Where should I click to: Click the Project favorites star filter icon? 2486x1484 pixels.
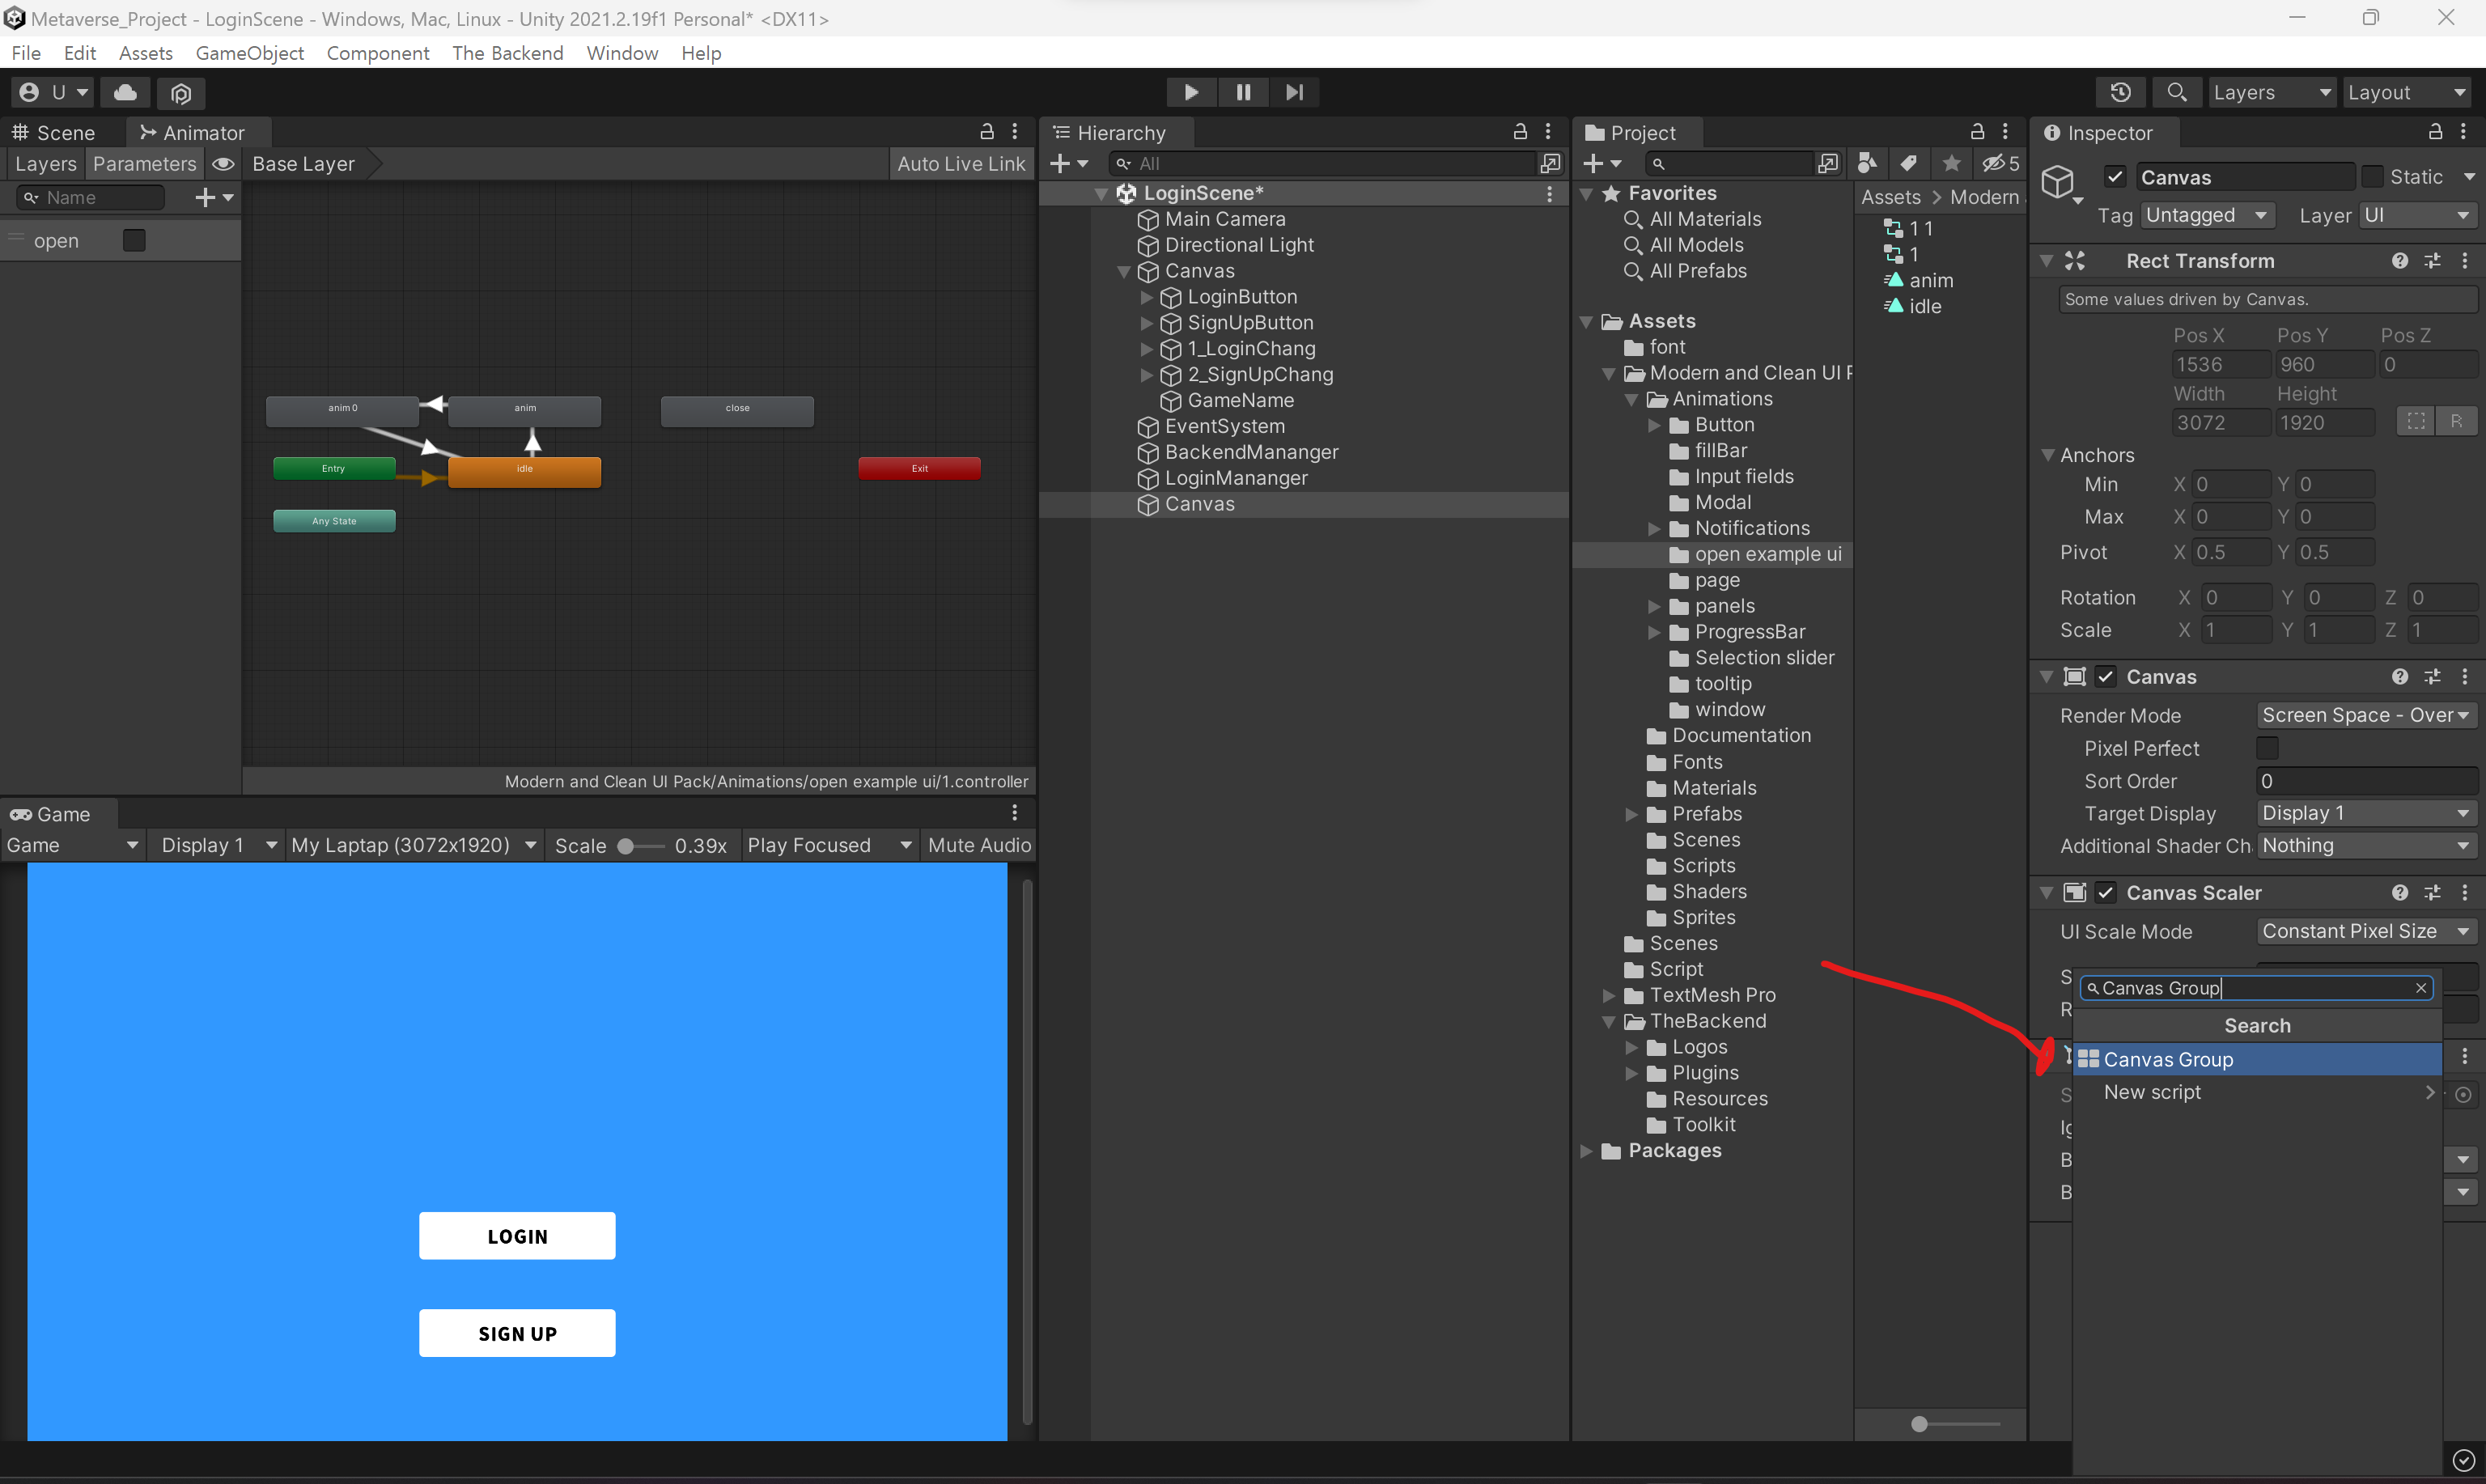click(x=1951, y=163)
